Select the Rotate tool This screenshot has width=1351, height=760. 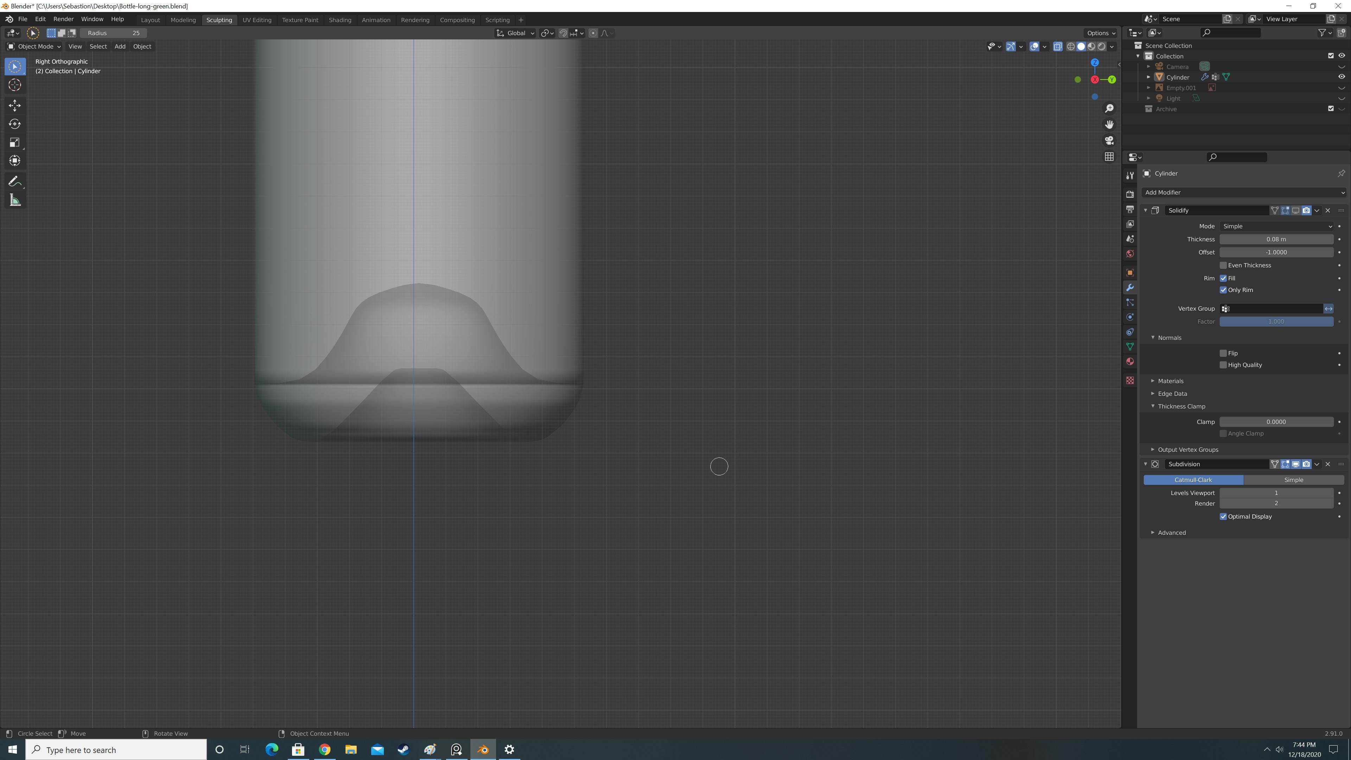click(15, 124)
